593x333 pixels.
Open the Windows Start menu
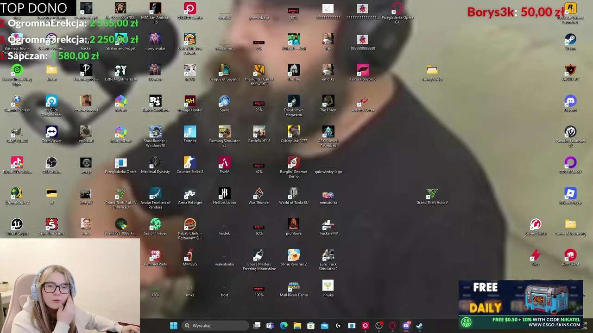coord(173,326)
